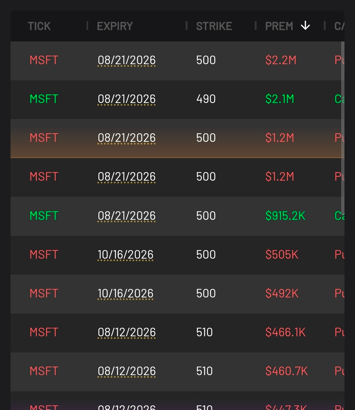Sort by the EXPIRY column header
355x410 pixels.
tap(115, 26)
